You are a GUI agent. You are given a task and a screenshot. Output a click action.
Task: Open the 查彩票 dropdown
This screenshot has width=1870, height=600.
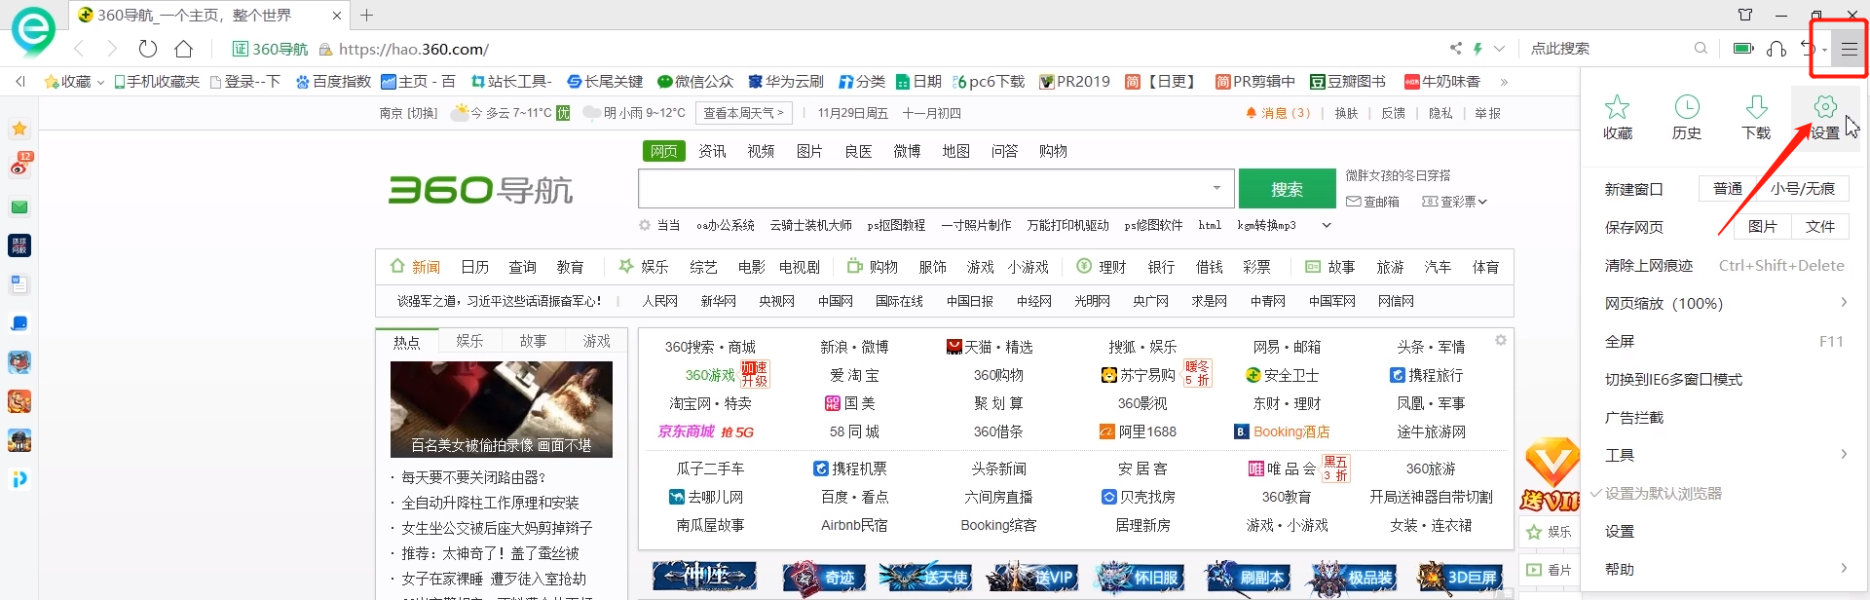(x=1455, y=202)
